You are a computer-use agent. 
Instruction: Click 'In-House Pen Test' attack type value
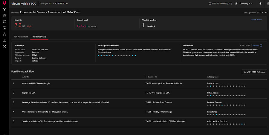point(40,49)
